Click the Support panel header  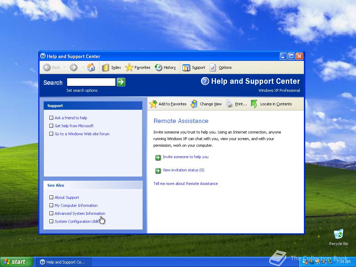93,106
